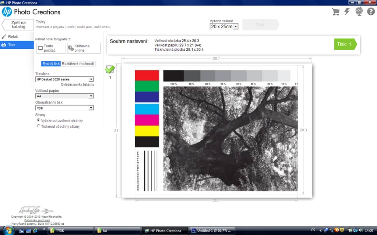Open the Tiskárna printer dropdown
The height and width of the screenshot is (235, 377).
pos(64,79)
